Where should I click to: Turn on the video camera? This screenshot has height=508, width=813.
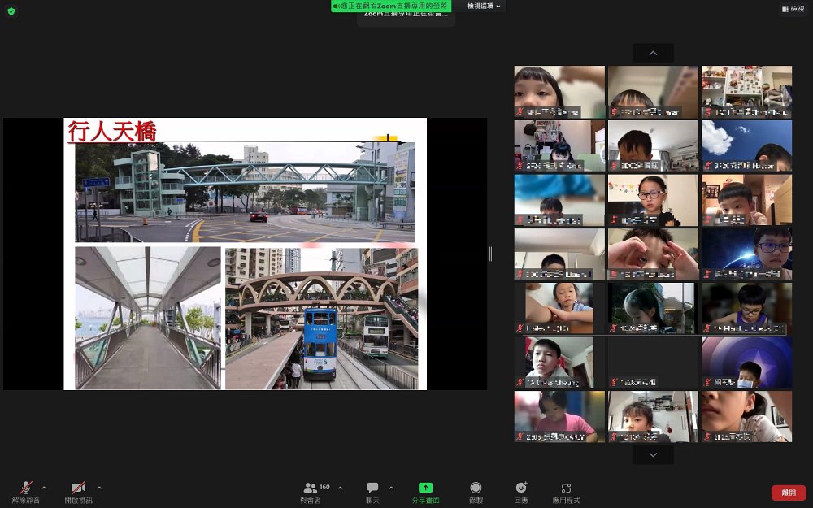coord(78,488)
